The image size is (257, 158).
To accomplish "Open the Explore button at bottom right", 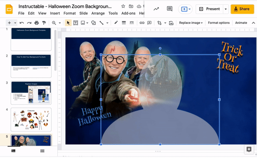I will pyautogui.click(x=249, y=149).
